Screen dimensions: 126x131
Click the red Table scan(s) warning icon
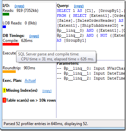click(x=4, y=100)
